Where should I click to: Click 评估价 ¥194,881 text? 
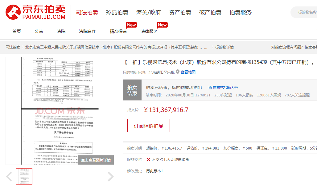[203, 148]
